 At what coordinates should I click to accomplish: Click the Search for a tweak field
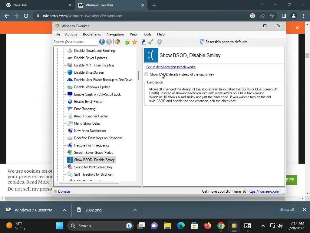[75, 42]
